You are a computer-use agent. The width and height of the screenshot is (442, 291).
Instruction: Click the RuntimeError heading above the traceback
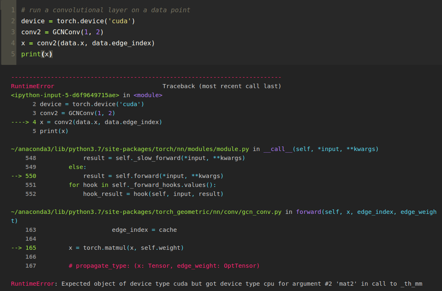(x=32, y=86)
